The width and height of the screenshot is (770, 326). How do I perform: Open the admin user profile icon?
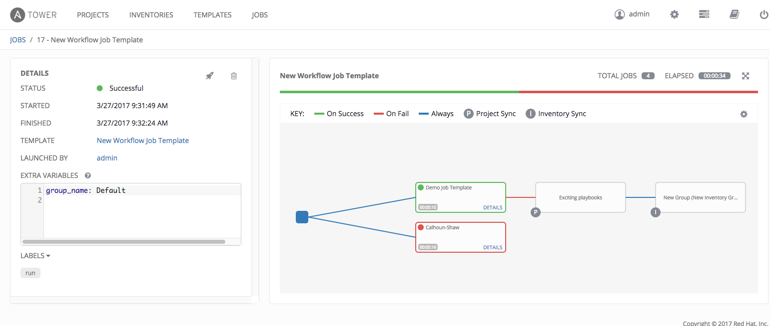(620, 14)
